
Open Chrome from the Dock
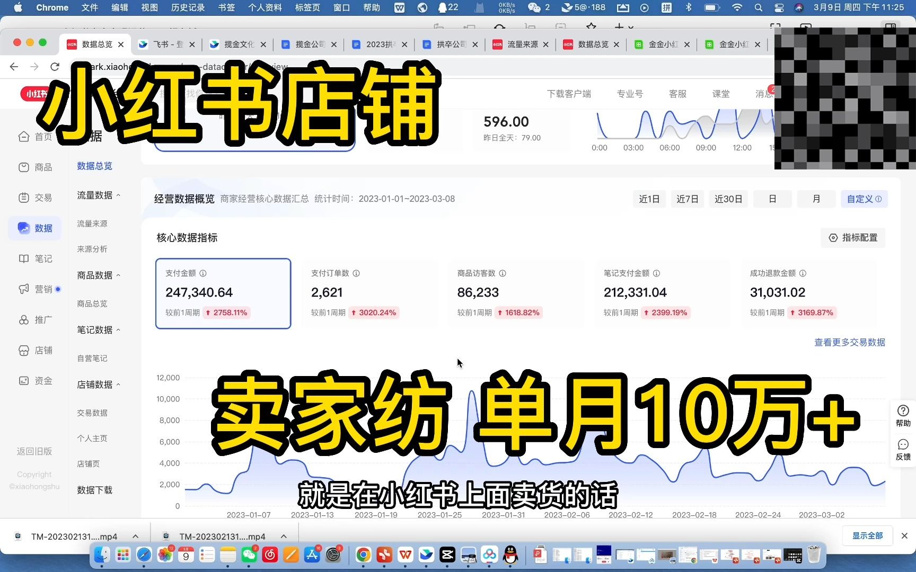pyautogui.click(x=363, y=555)
